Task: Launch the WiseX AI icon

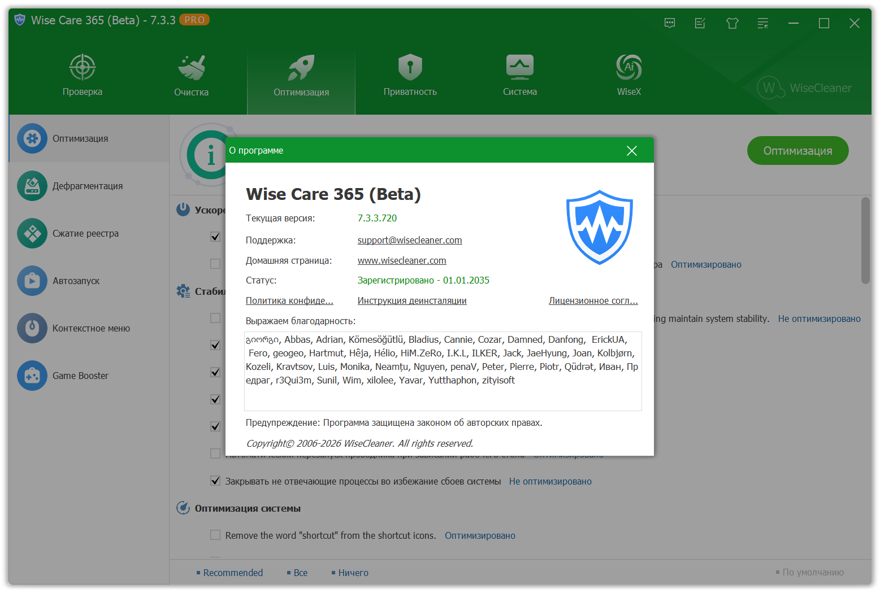Action: tap(628, 68)
